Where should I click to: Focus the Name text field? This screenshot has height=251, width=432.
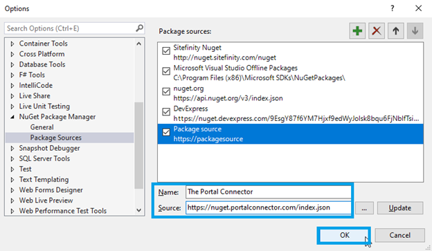click(269, 192)
